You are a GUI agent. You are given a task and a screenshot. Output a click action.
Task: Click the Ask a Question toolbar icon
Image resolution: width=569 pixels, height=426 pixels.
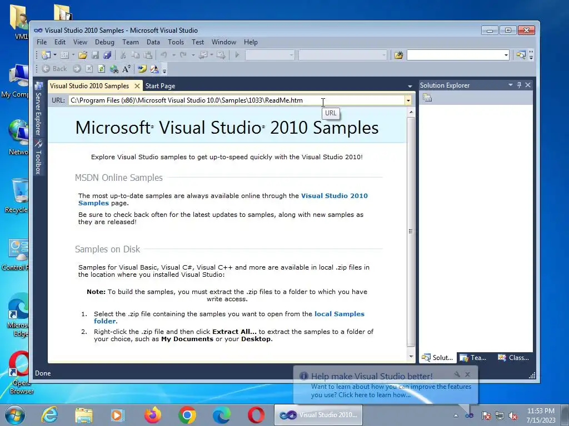[x=154, y=69]
